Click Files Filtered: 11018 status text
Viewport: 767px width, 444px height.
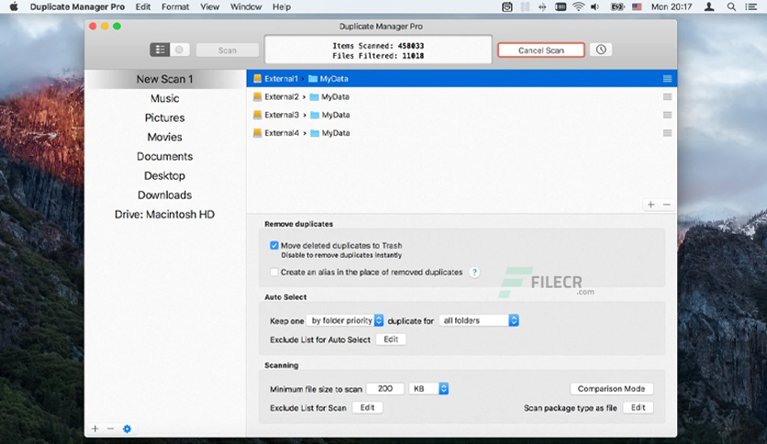tap(378, 56)
